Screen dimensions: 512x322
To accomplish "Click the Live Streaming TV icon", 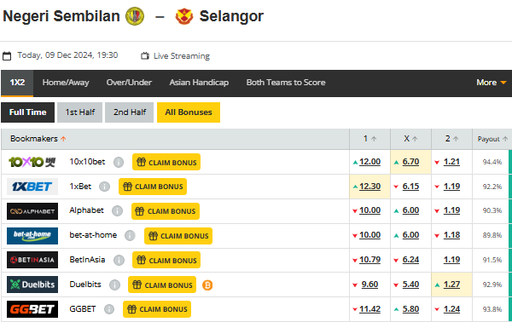I will coord(145,55).
